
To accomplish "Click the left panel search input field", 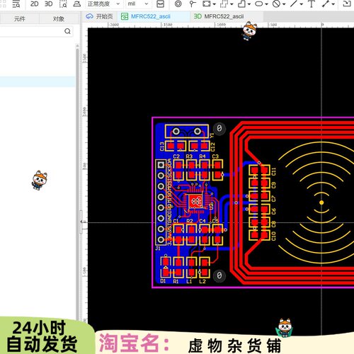I will pos(37,31).
